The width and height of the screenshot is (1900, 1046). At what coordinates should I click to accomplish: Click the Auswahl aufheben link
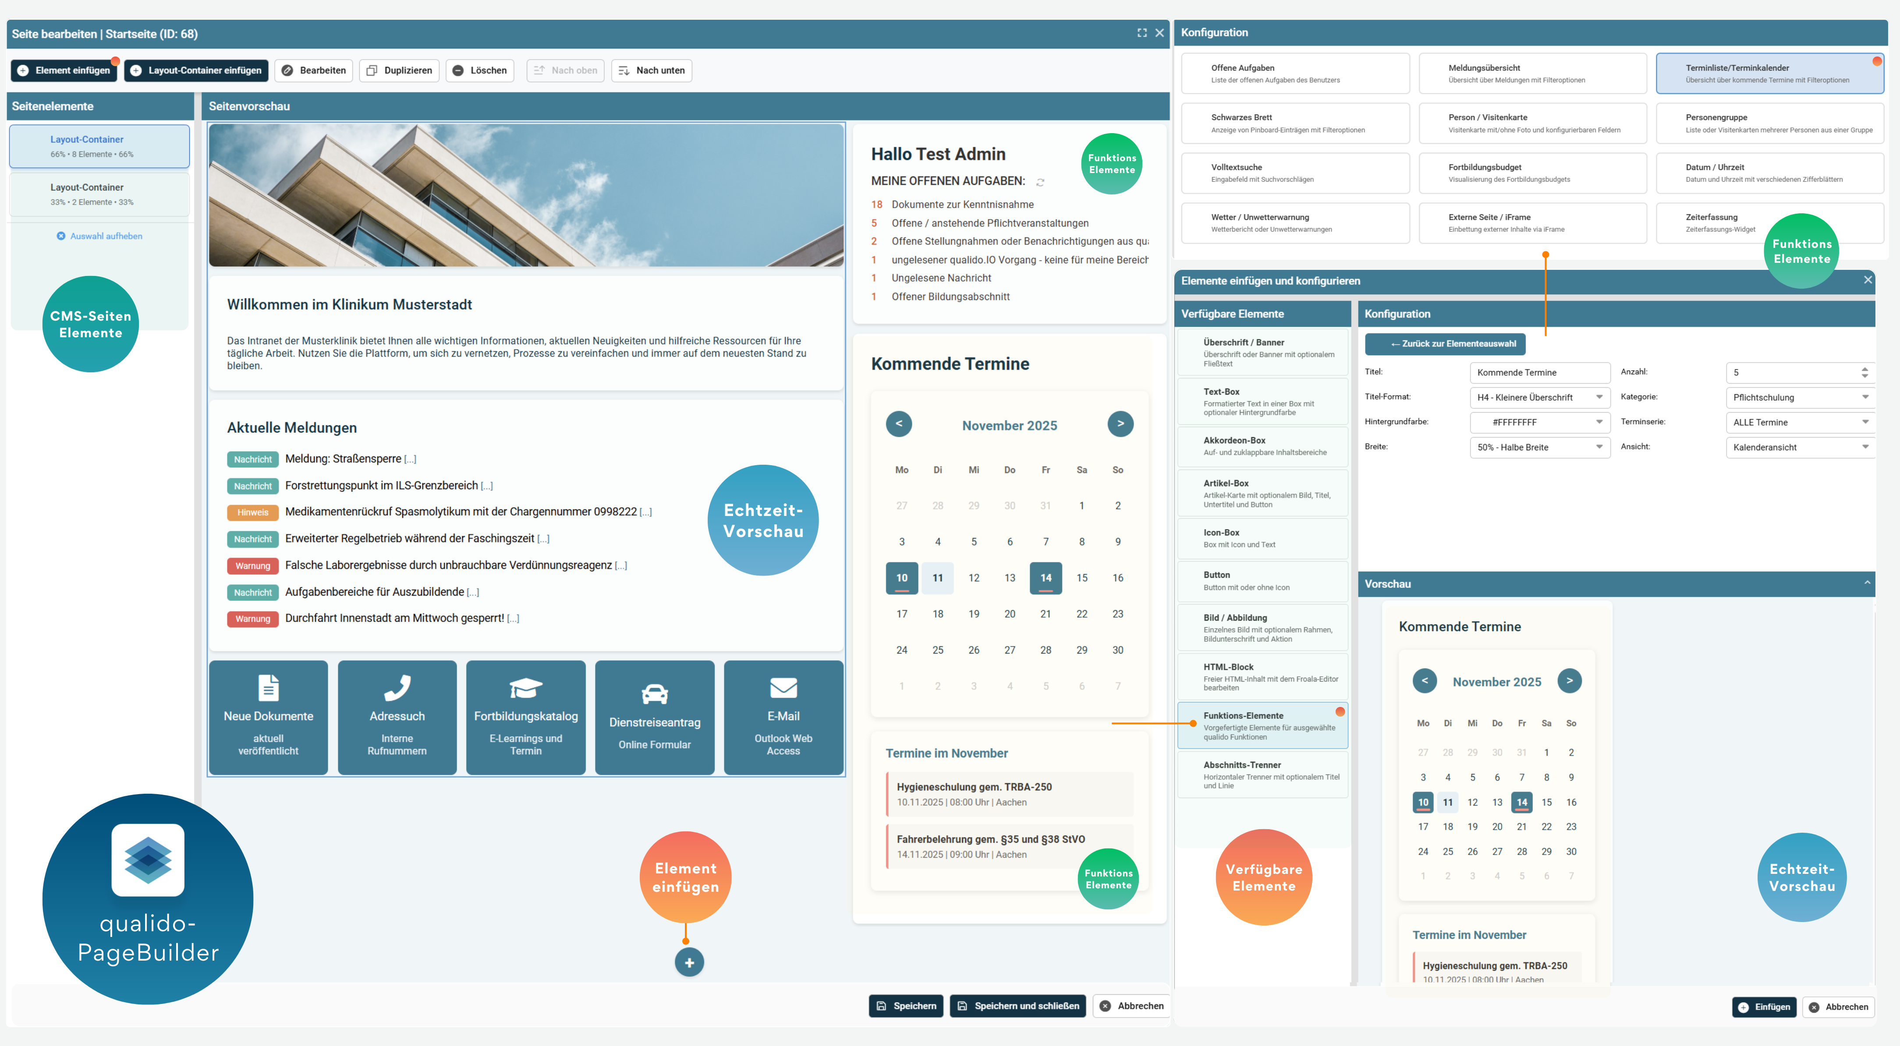coord(99,236)
